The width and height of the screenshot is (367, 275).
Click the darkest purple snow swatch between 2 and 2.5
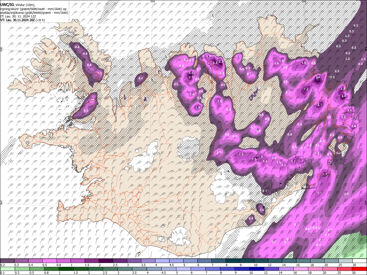(106, 261)
